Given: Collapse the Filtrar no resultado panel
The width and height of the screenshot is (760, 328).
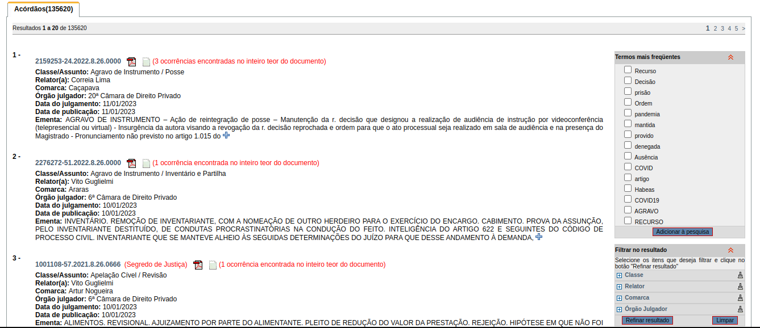Looking at the screenshot, I should (730, 250).
